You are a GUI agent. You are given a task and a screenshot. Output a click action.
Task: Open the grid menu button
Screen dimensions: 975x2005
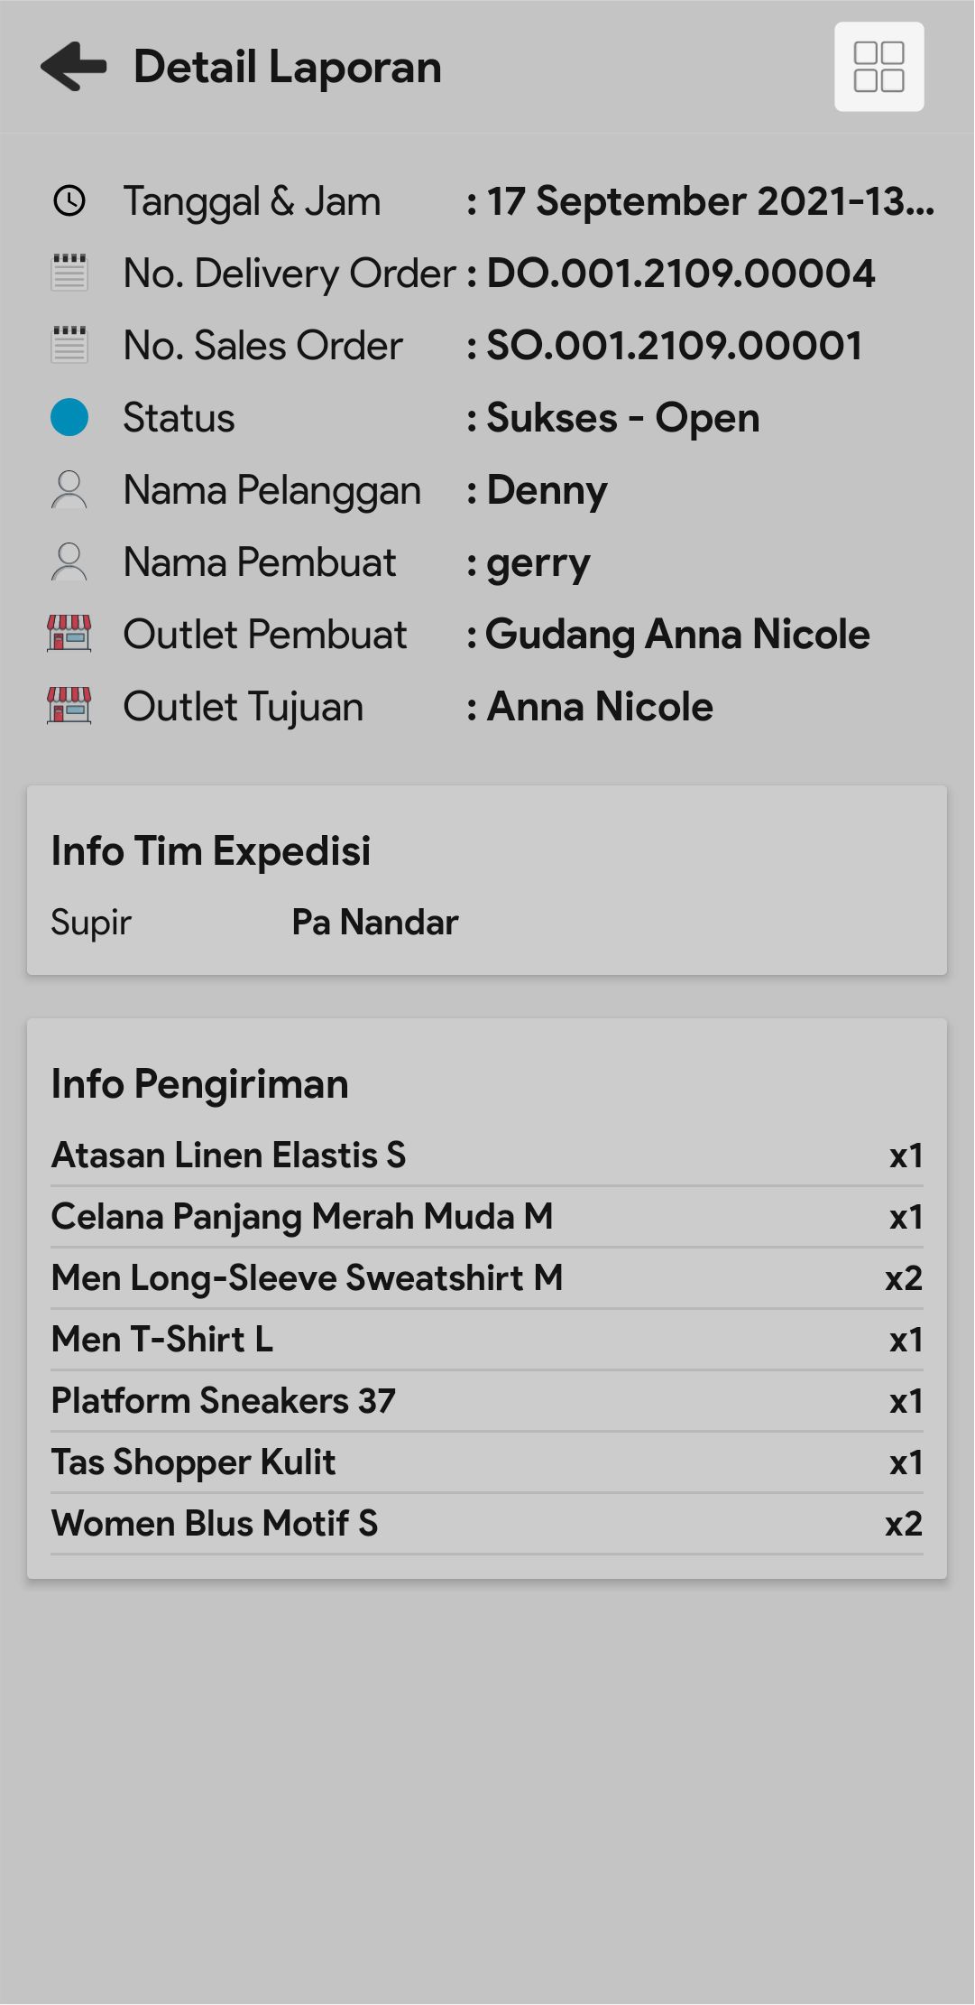click(878, 67)
